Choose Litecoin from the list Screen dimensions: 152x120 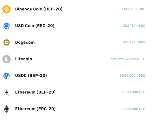23,59
